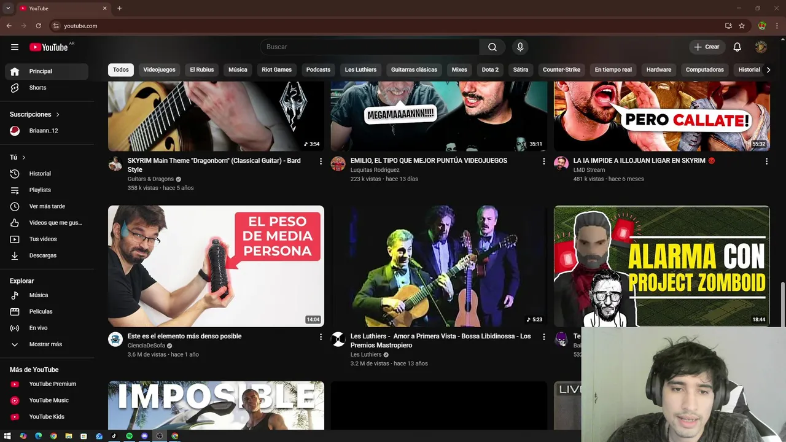
Task: Open the LMD Stream channel link
Action: pos(589,170)
